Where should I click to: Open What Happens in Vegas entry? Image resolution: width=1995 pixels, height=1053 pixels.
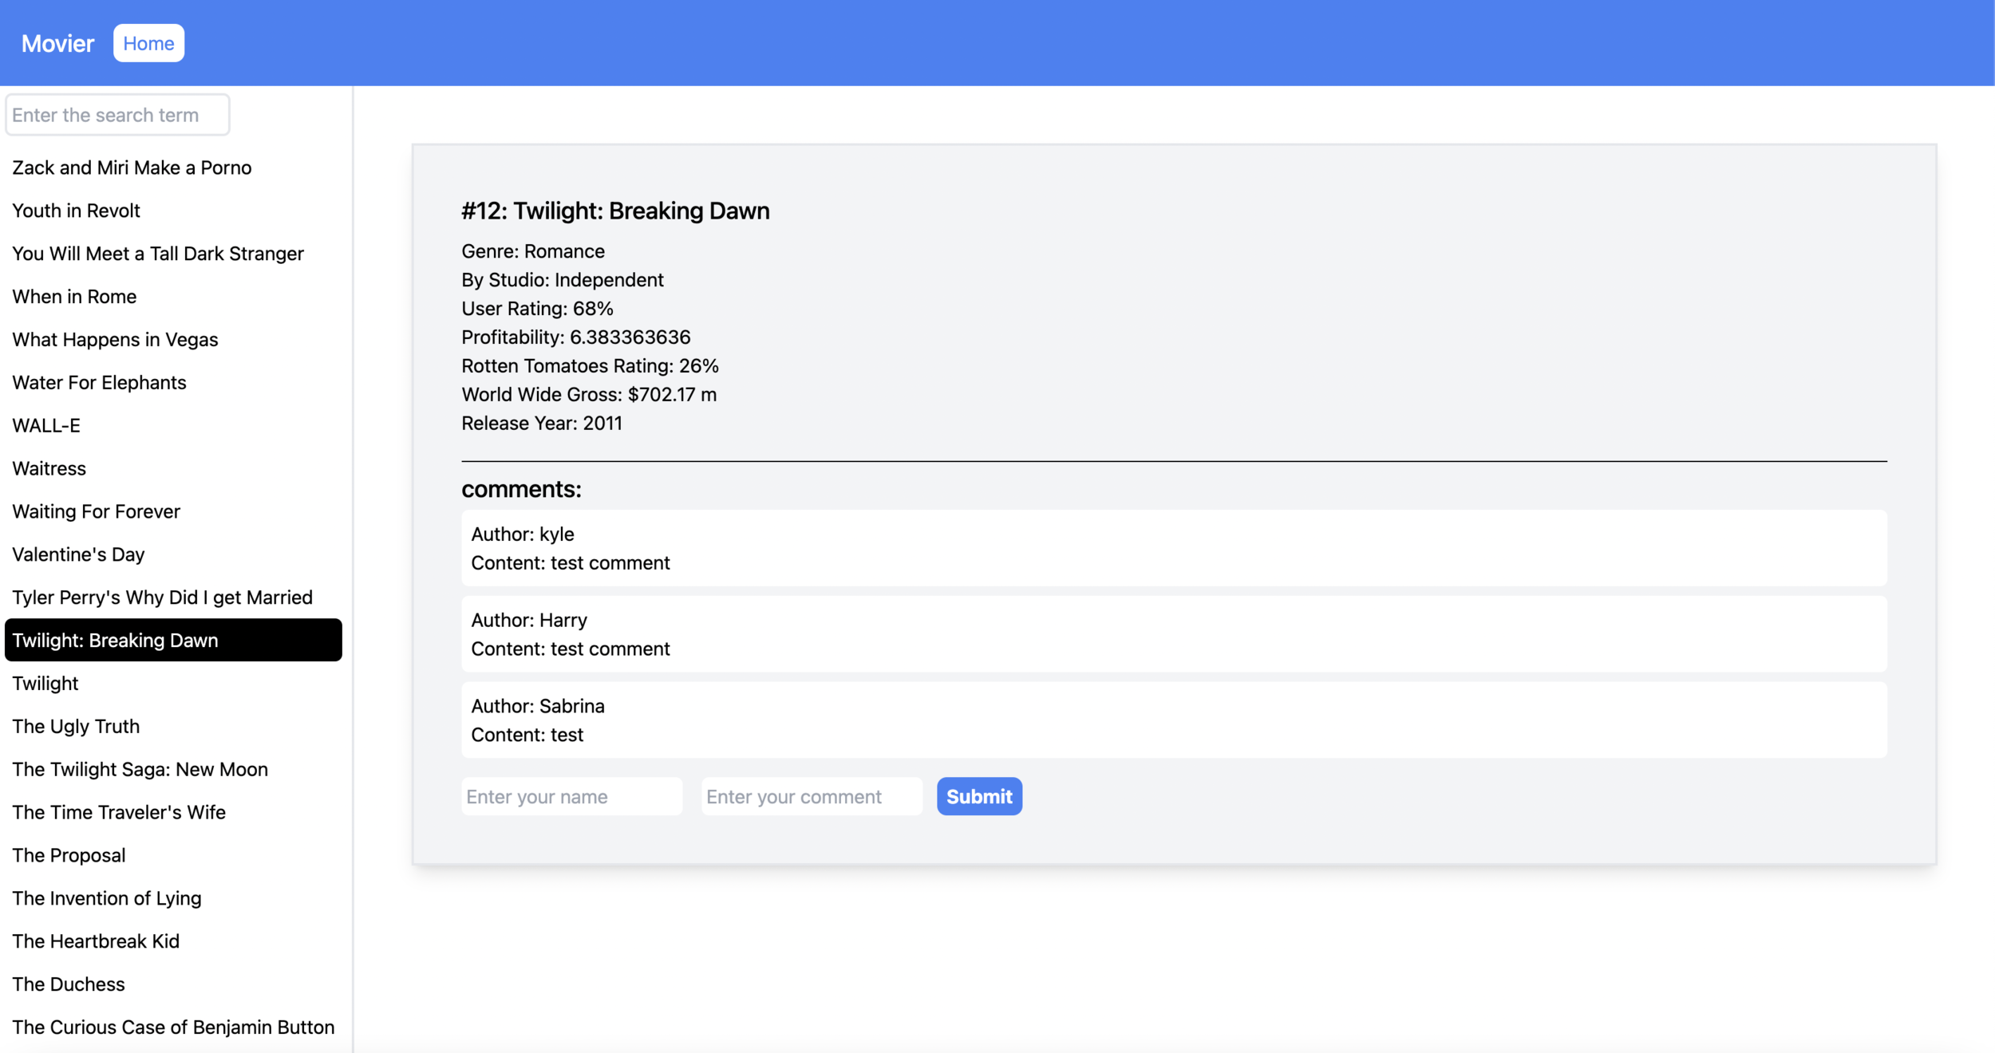click(x=115, y=340)
